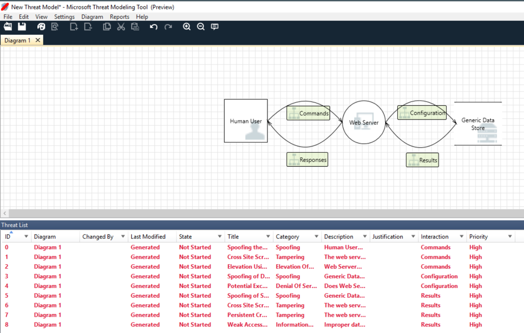Screen dimensions: 524x333
Task: Open the Edit menu
Action: pos(24,17)
